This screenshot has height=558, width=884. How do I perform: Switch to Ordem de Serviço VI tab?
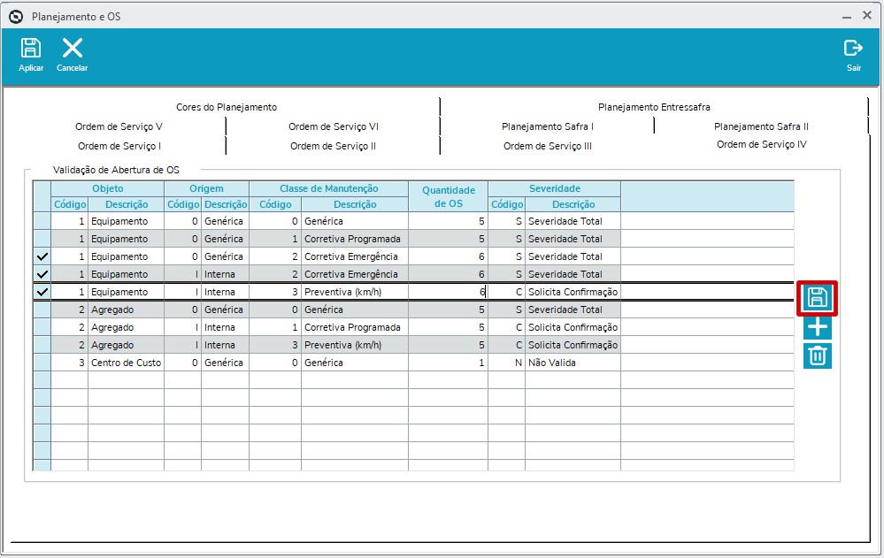pos(334,126)
